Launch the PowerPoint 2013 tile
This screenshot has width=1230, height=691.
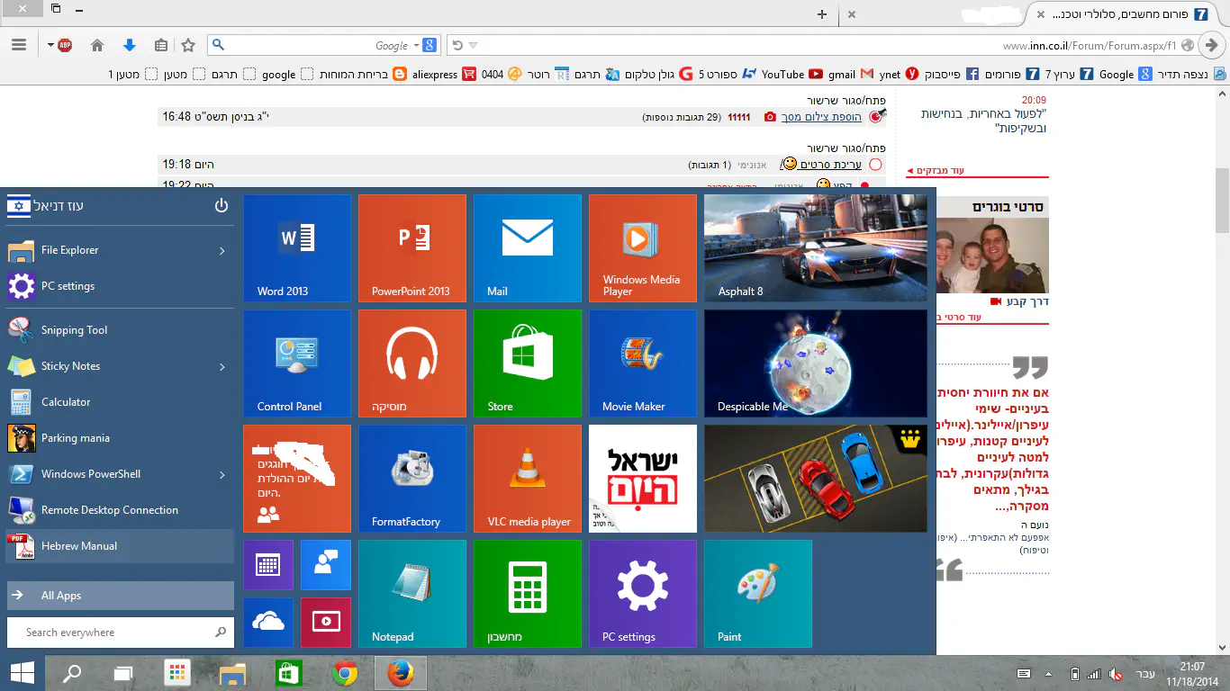pyautogui.click(x=412, y=247)
